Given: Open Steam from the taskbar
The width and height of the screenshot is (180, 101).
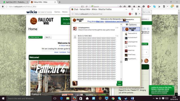Looking at the screenshot, I should [126, 98].
